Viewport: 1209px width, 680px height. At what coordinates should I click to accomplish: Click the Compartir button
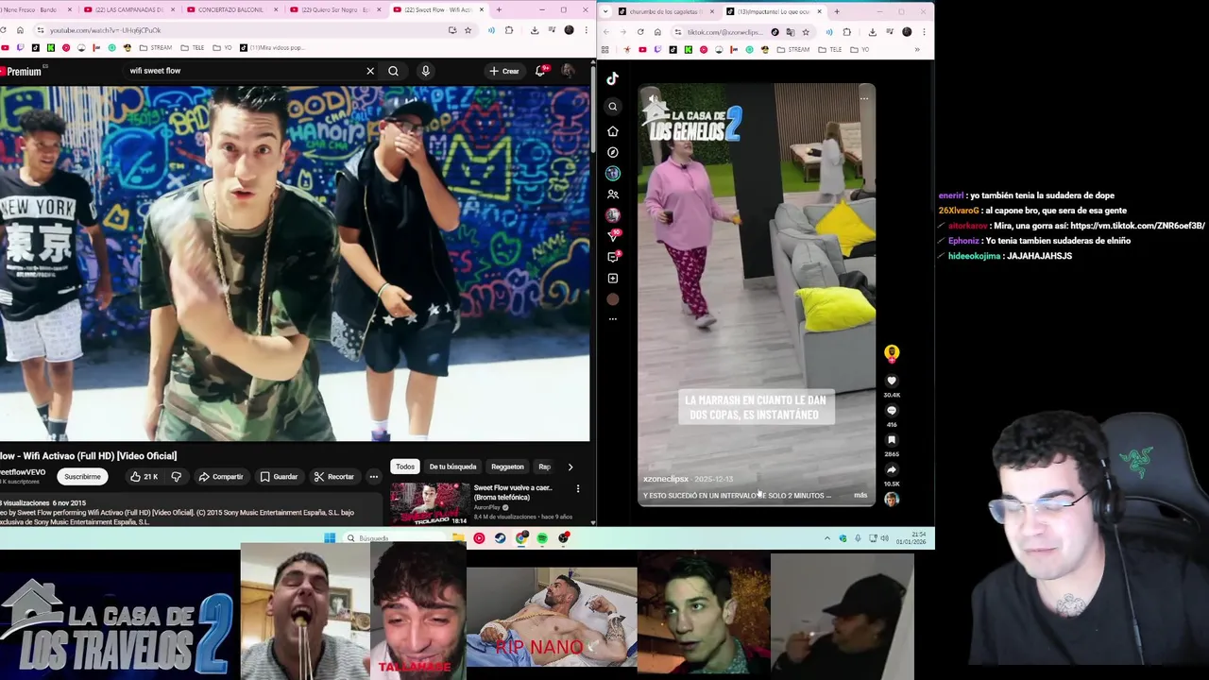click(221, 477)
